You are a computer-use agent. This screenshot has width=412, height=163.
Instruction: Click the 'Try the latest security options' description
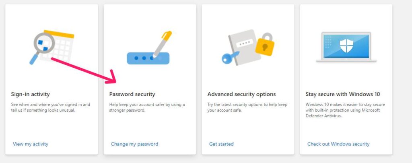[247, 107]
